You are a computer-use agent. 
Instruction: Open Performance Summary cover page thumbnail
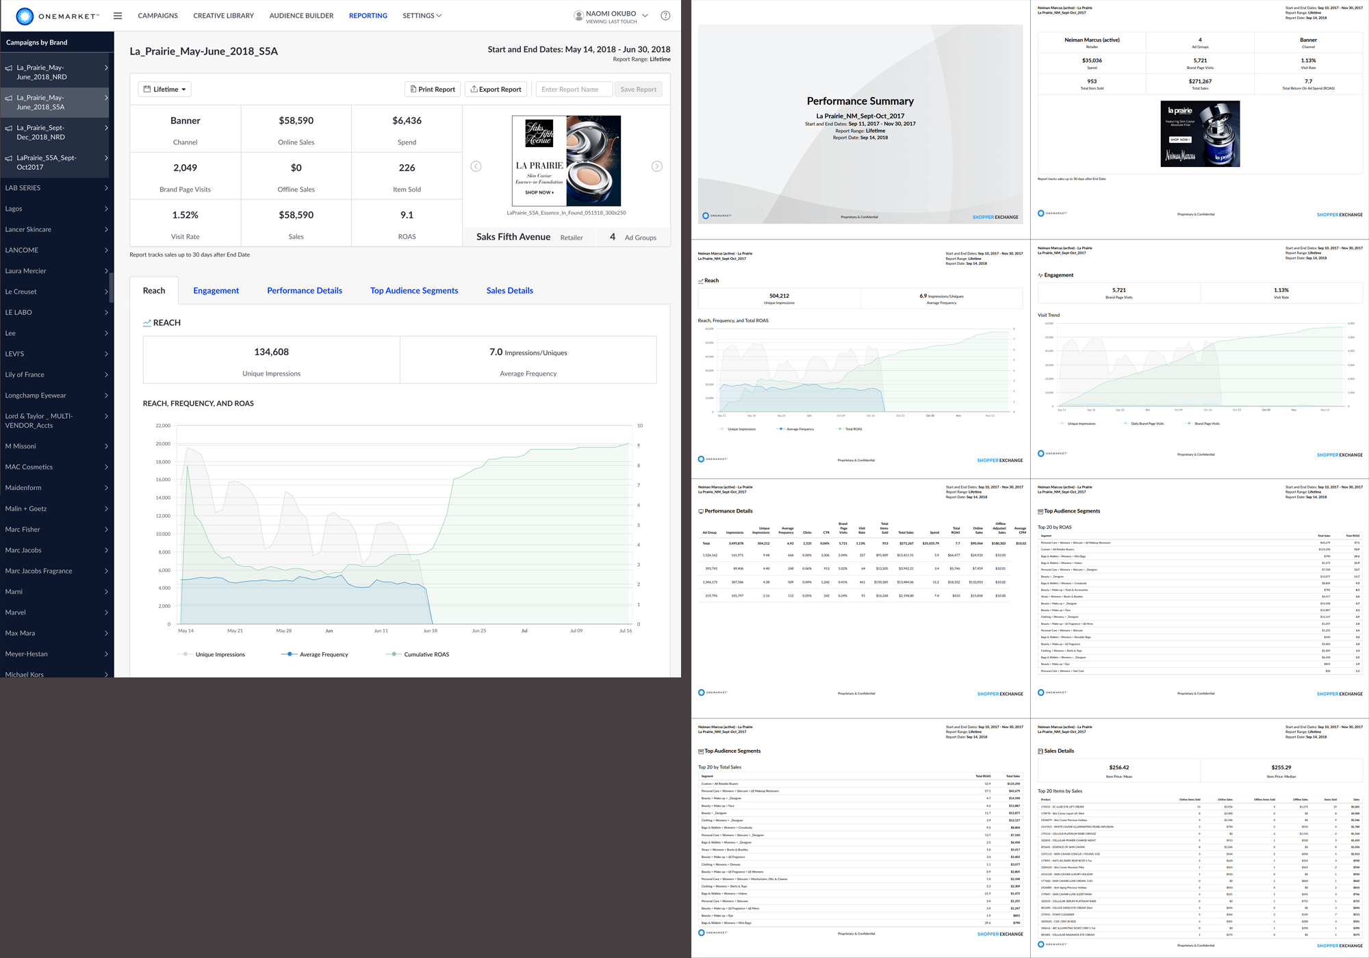(x=860, y=124)
